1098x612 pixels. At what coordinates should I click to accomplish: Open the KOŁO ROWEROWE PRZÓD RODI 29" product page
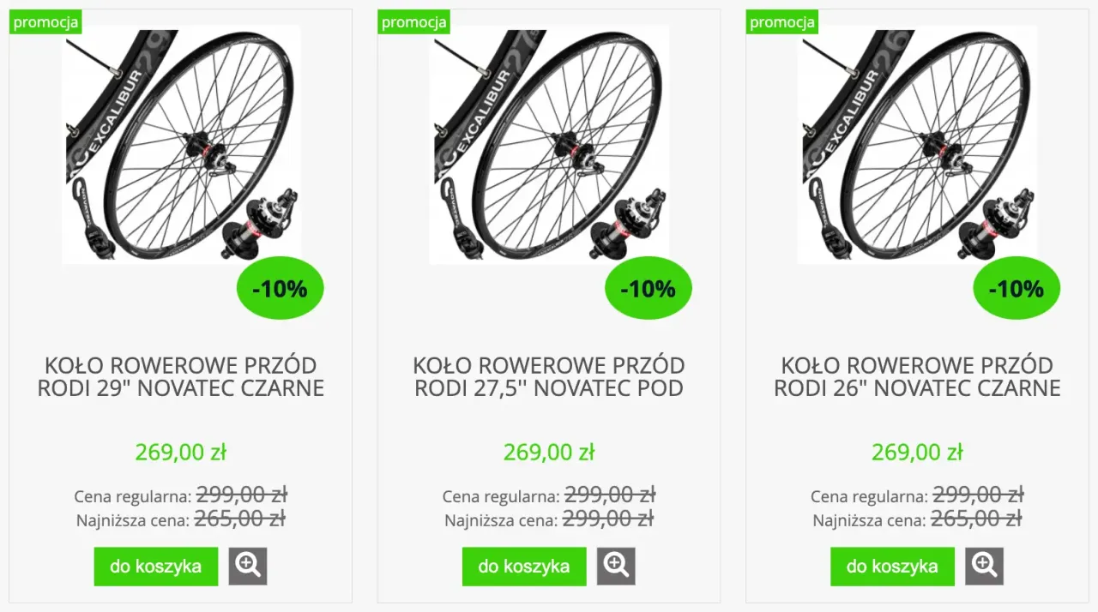[180, 375]
